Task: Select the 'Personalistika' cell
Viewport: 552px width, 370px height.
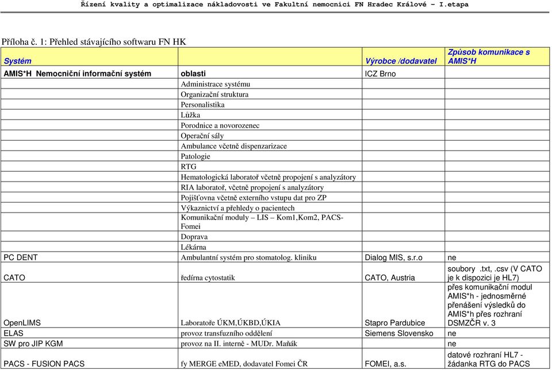Action: tap(270, 105)
